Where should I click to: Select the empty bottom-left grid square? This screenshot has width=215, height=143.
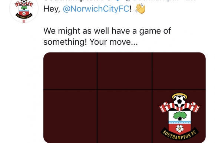pos(70,116)
